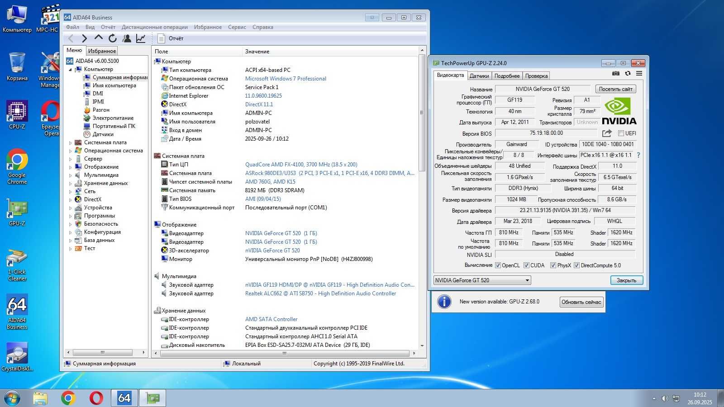Image resolution: width=724 pixels, height=407 pixels.
Task: Select the Разгон item in the tree
Action: [100, 110]
